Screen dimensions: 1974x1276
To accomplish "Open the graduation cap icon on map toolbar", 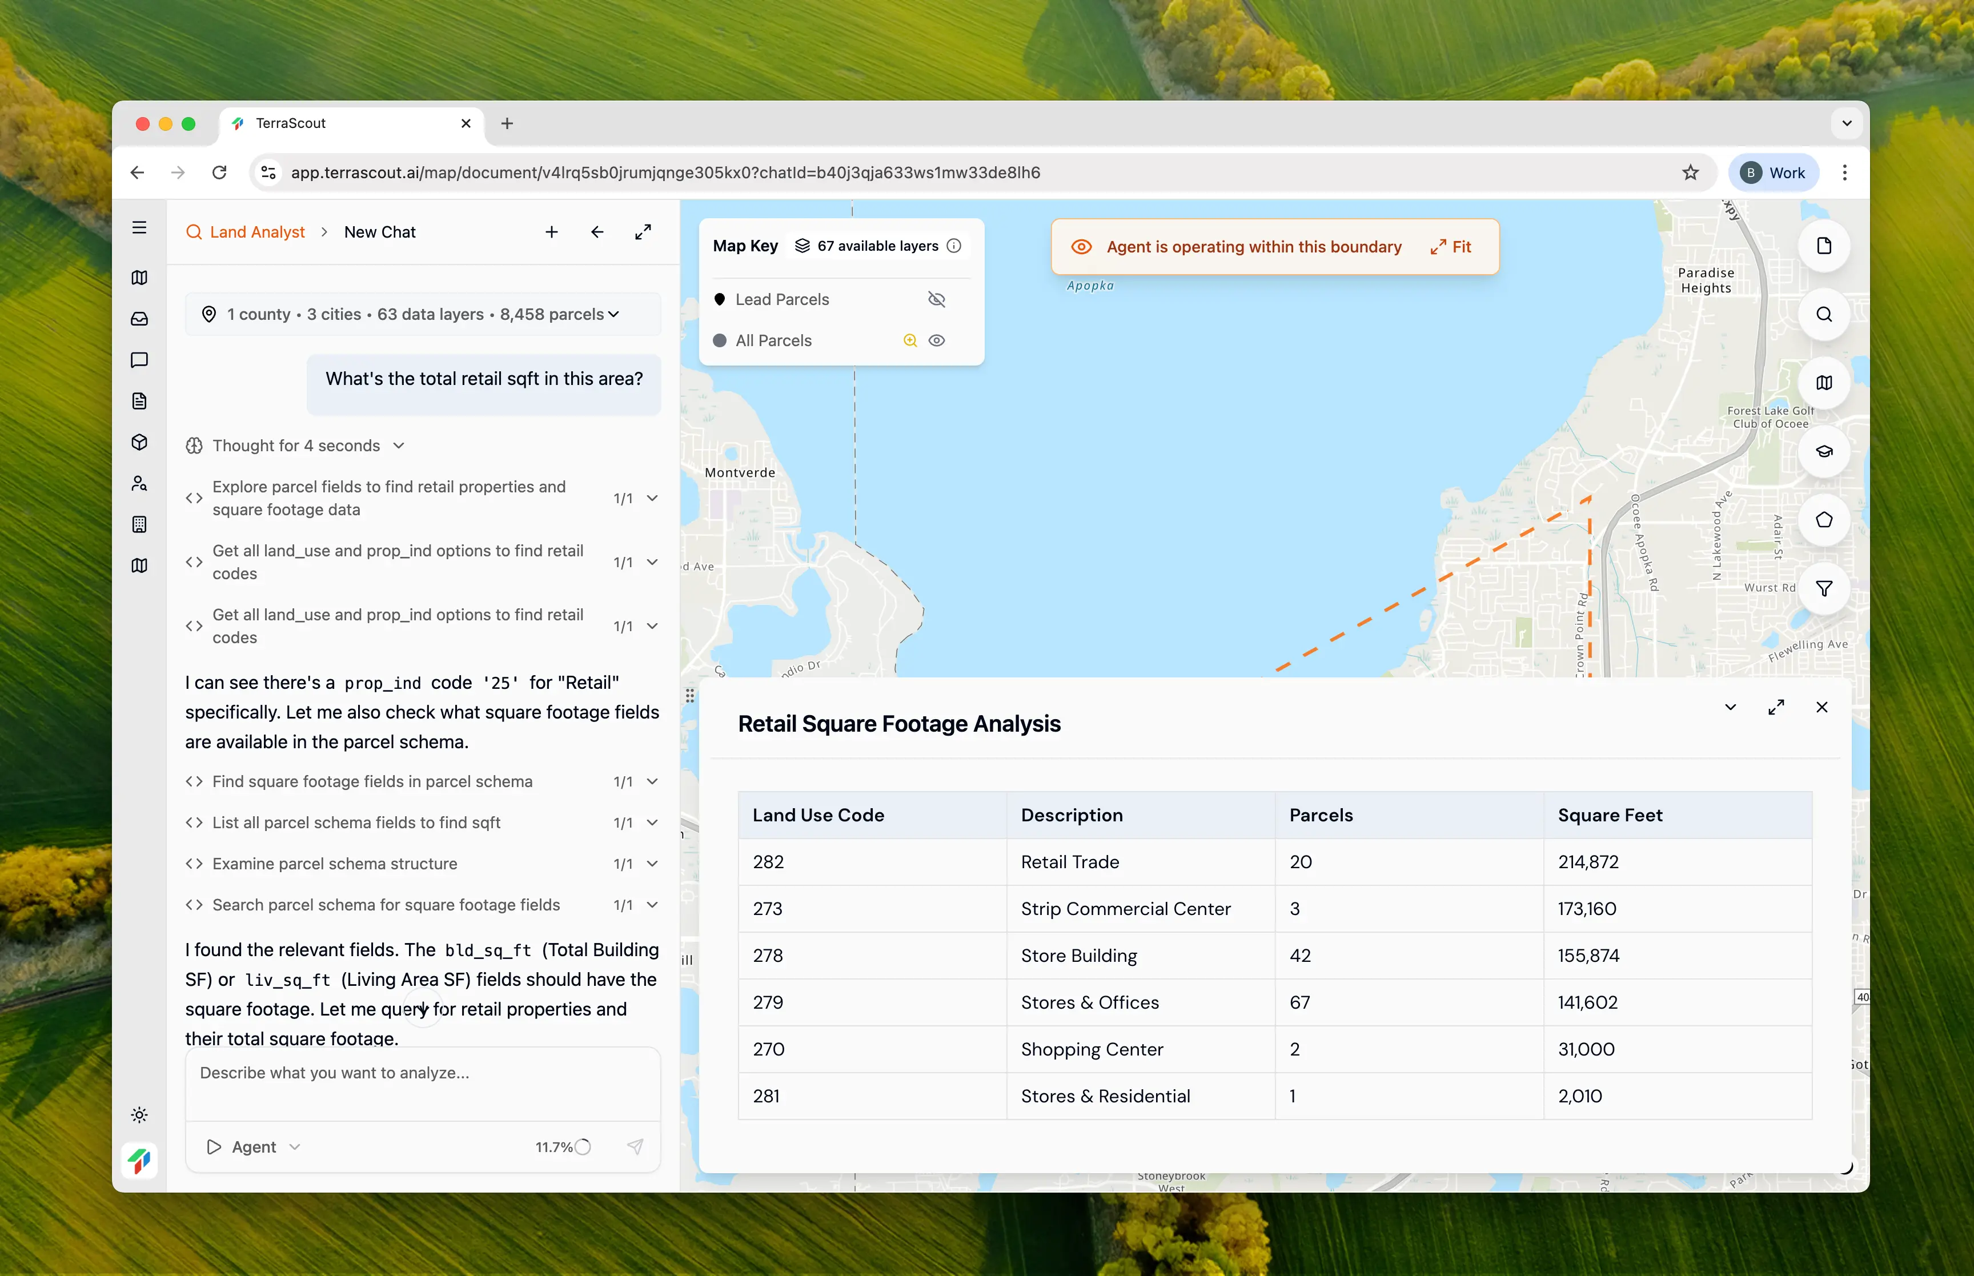I will pyautogui.click(x=1823, y=452).
